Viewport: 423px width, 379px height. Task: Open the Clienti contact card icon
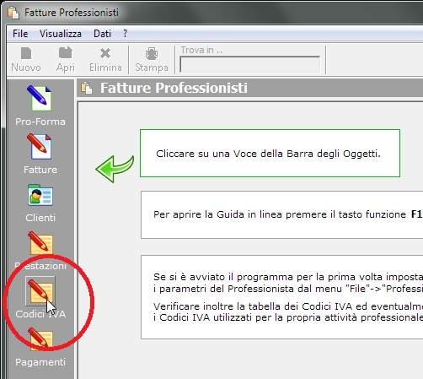pos(40,195)
